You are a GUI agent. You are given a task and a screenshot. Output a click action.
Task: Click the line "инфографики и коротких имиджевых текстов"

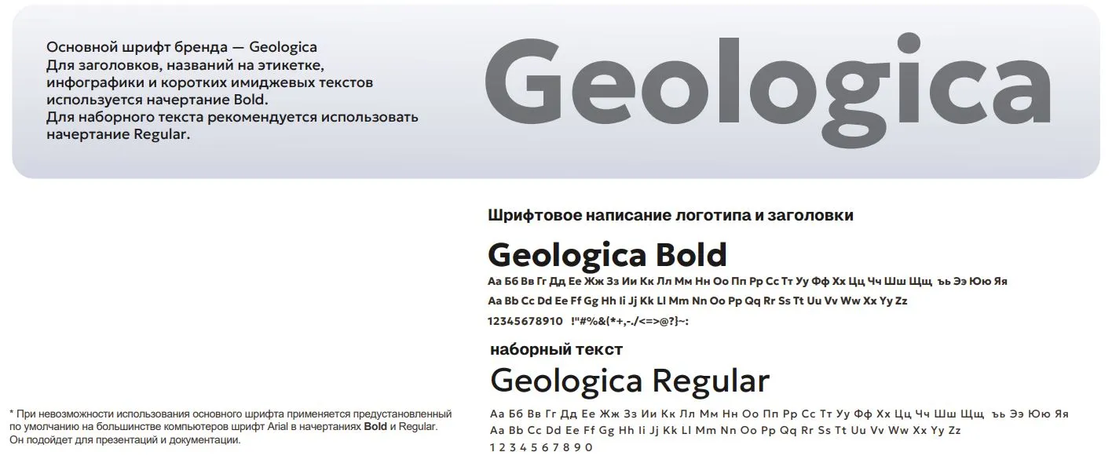210,82
